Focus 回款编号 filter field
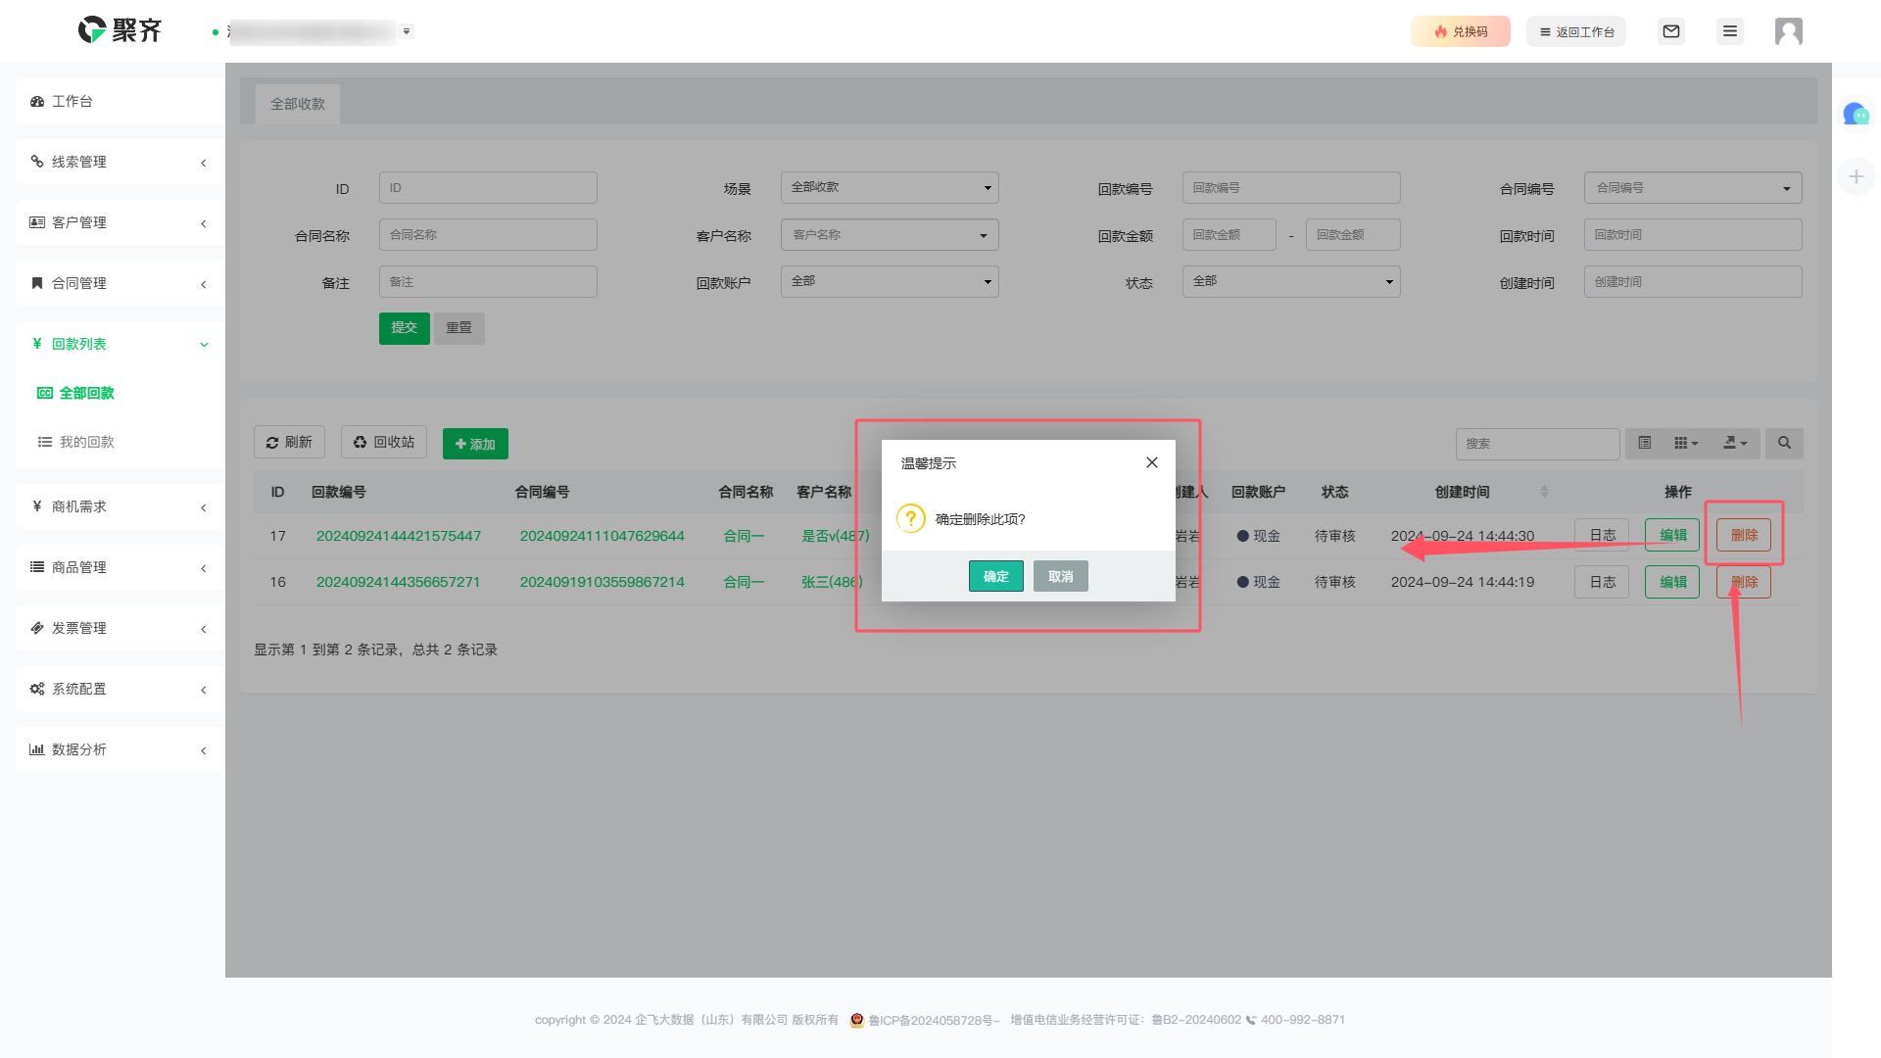 (1291, 187)
